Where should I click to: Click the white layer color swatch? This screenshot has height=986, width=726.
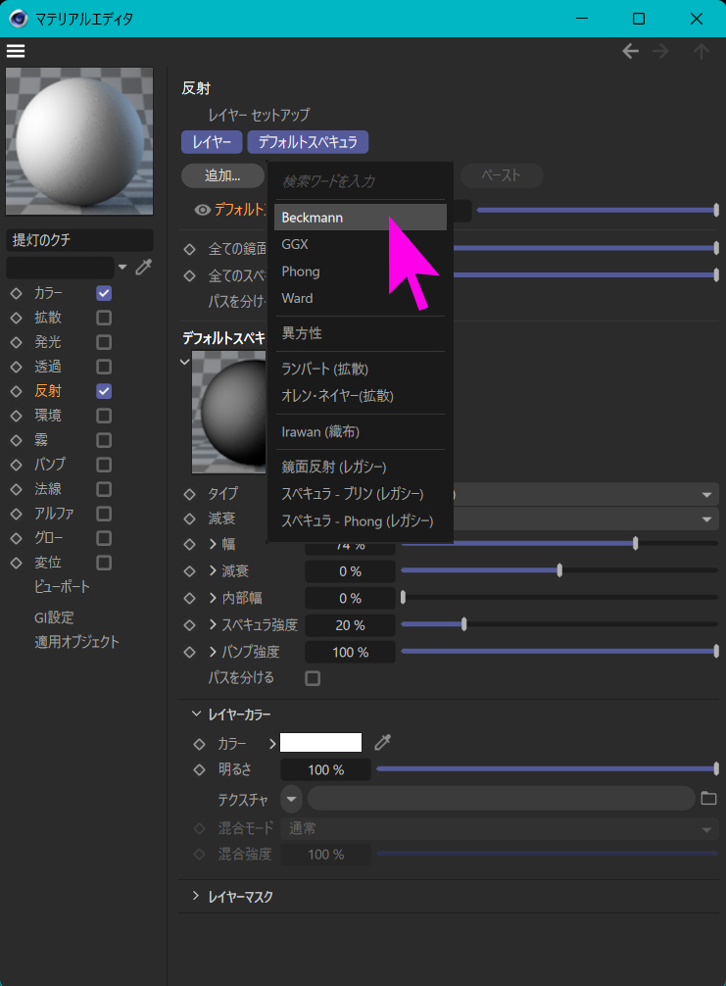point(320,743)
